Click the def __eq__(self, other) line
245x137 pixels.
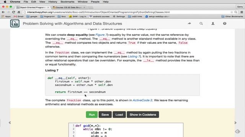[x=69, y=78]
